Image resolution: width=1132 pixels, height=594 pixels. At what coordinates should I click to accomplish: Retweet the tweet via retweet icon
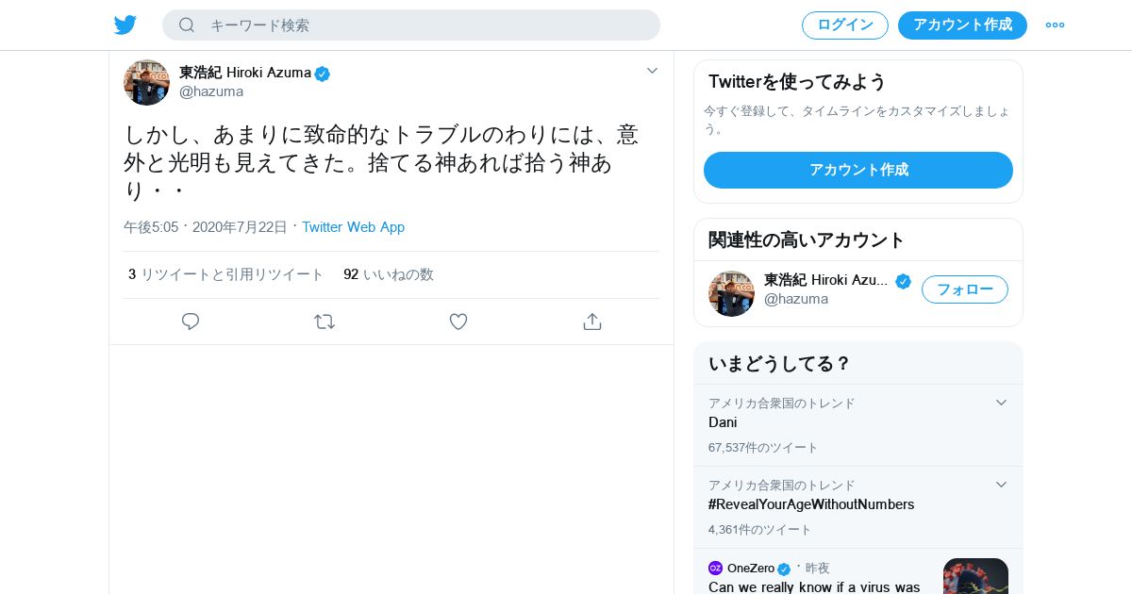pos(325,322)
